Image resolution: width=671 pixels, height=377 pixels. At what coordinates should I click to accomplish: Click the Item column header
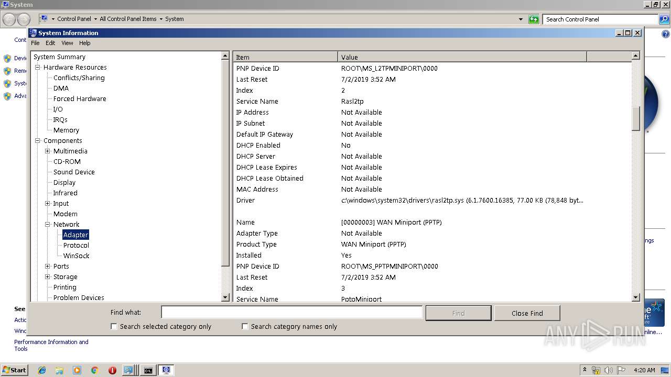286,57
